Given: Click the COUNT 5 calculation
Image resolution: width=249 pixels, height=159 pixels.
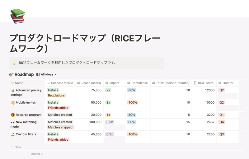Looking at the screenshot, I should pyautogui.click(x=37, y=154).
